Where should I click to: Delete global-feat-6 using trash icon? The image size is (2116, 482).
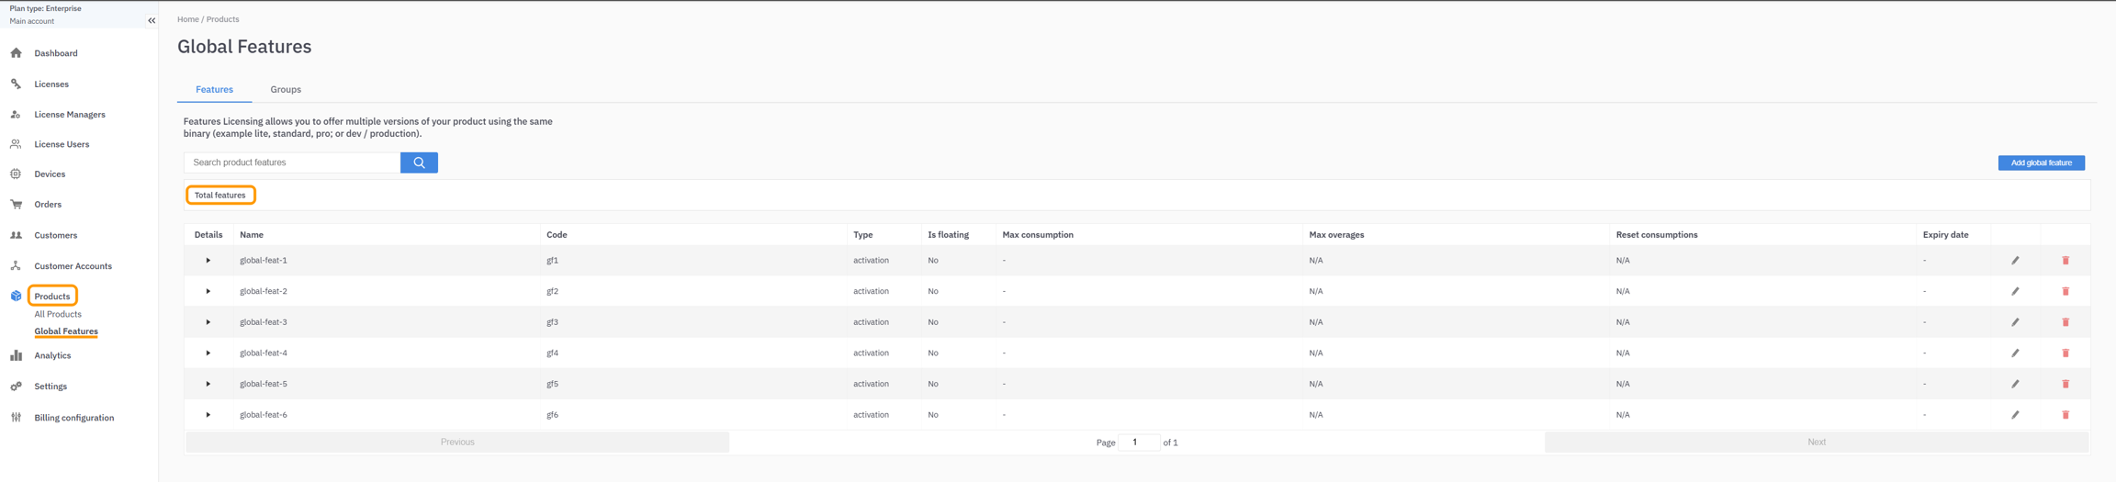point(2065,415)
